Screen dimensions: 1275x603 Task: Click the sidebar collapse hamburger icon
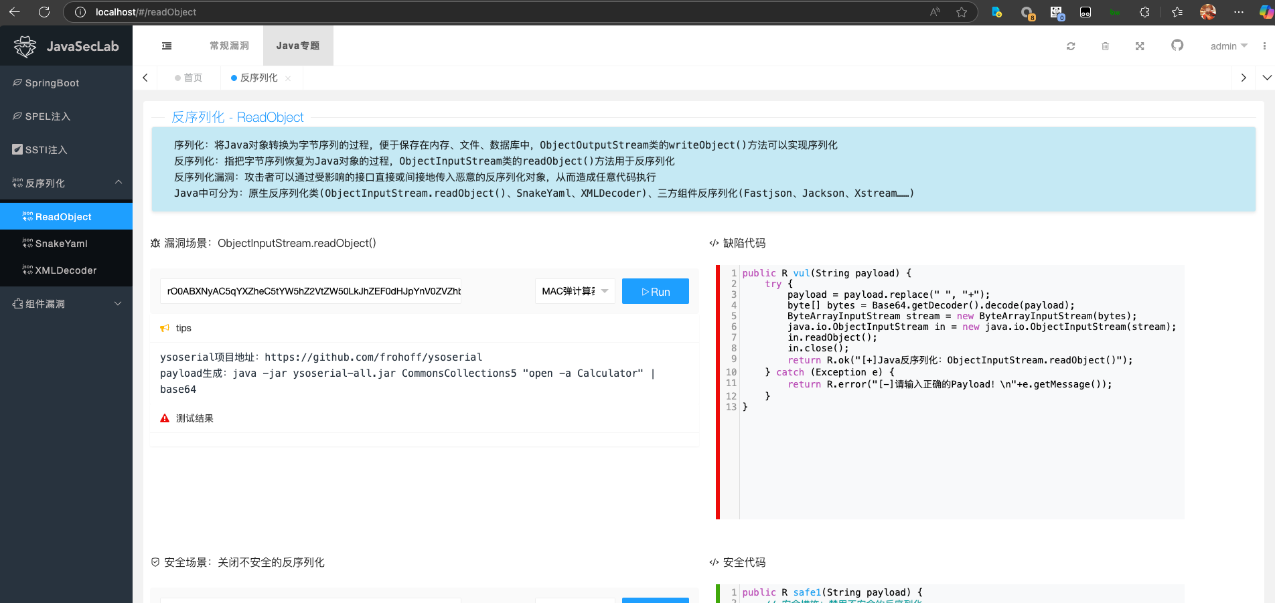click(167, 46)
